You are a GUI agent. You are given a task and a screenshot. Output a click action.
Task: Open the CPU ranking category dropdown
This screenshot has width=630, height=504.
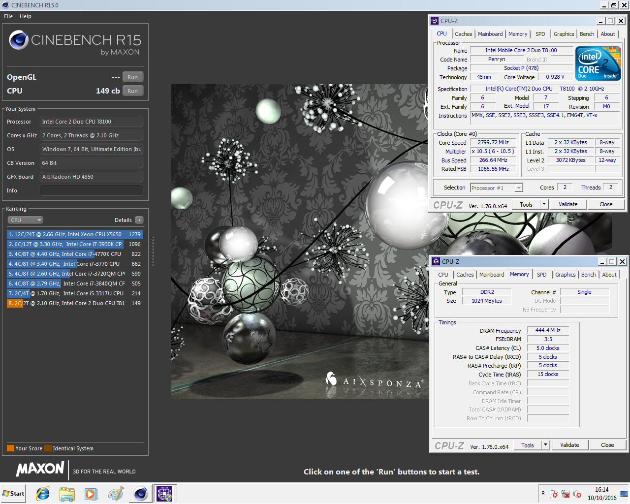(26, 220)
